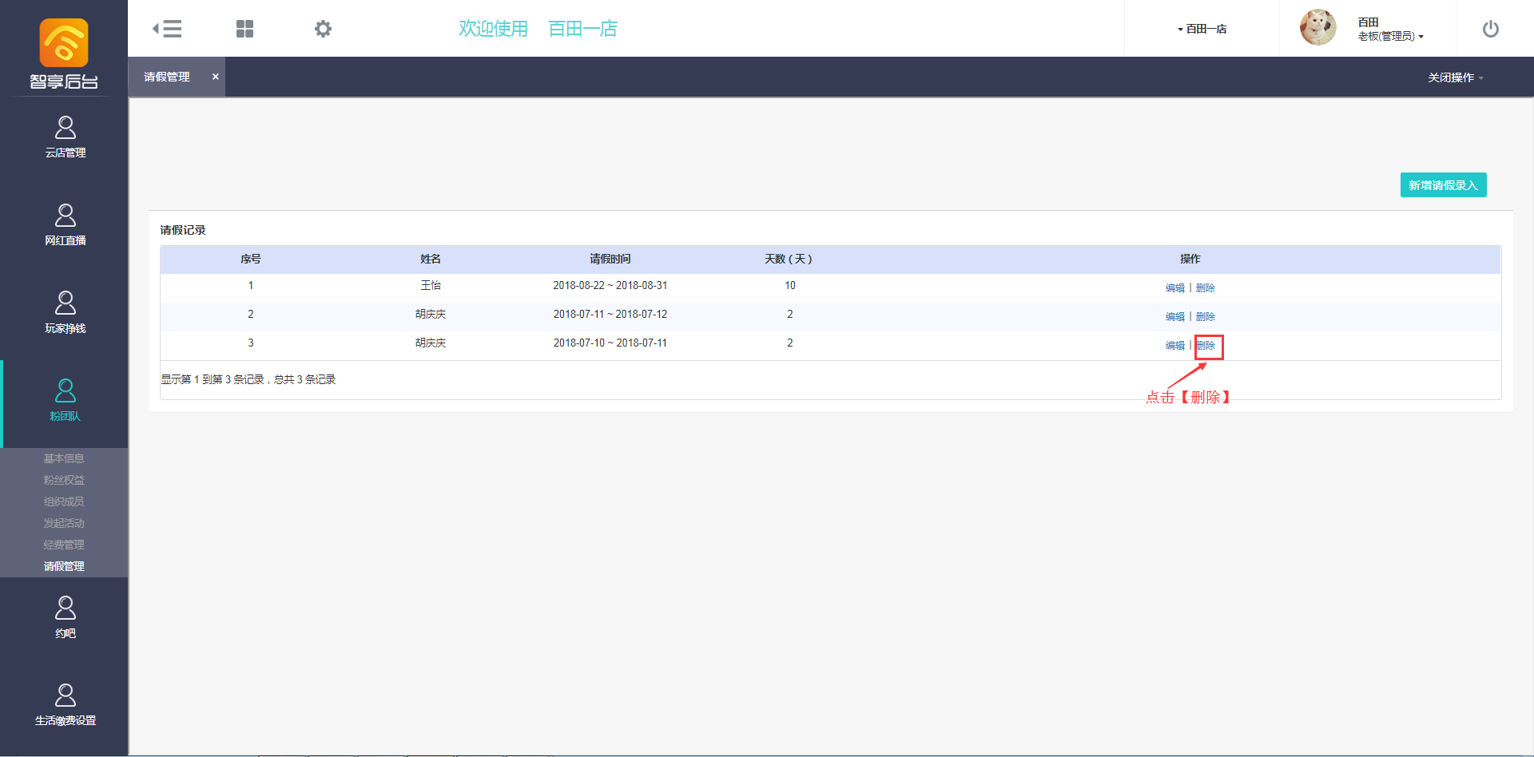This screenshot has width=1534, height=757.
Task: Click 编辑 for 王怡's leave record
Action: click(1174, 288)
